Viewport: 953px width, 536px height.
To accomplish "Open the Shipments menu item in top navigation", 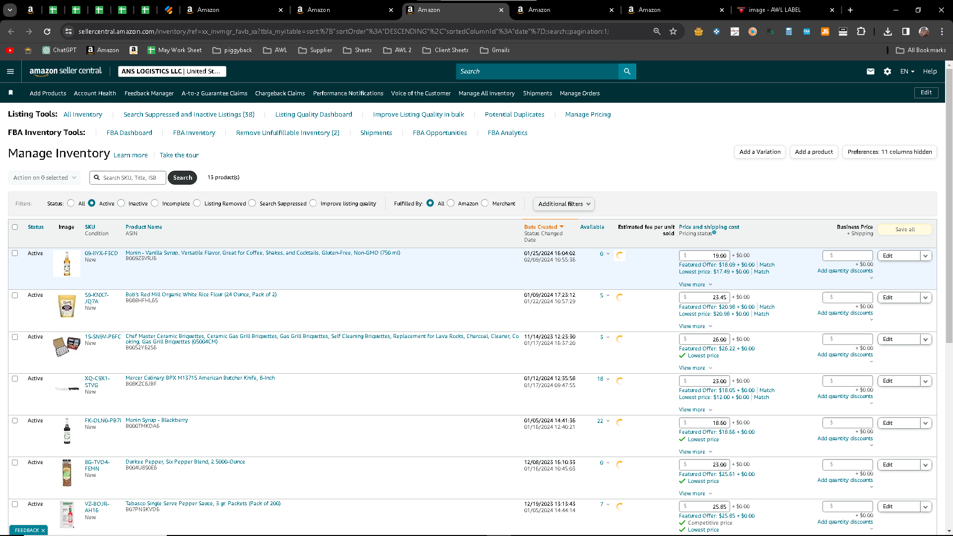I will [538, 93].
